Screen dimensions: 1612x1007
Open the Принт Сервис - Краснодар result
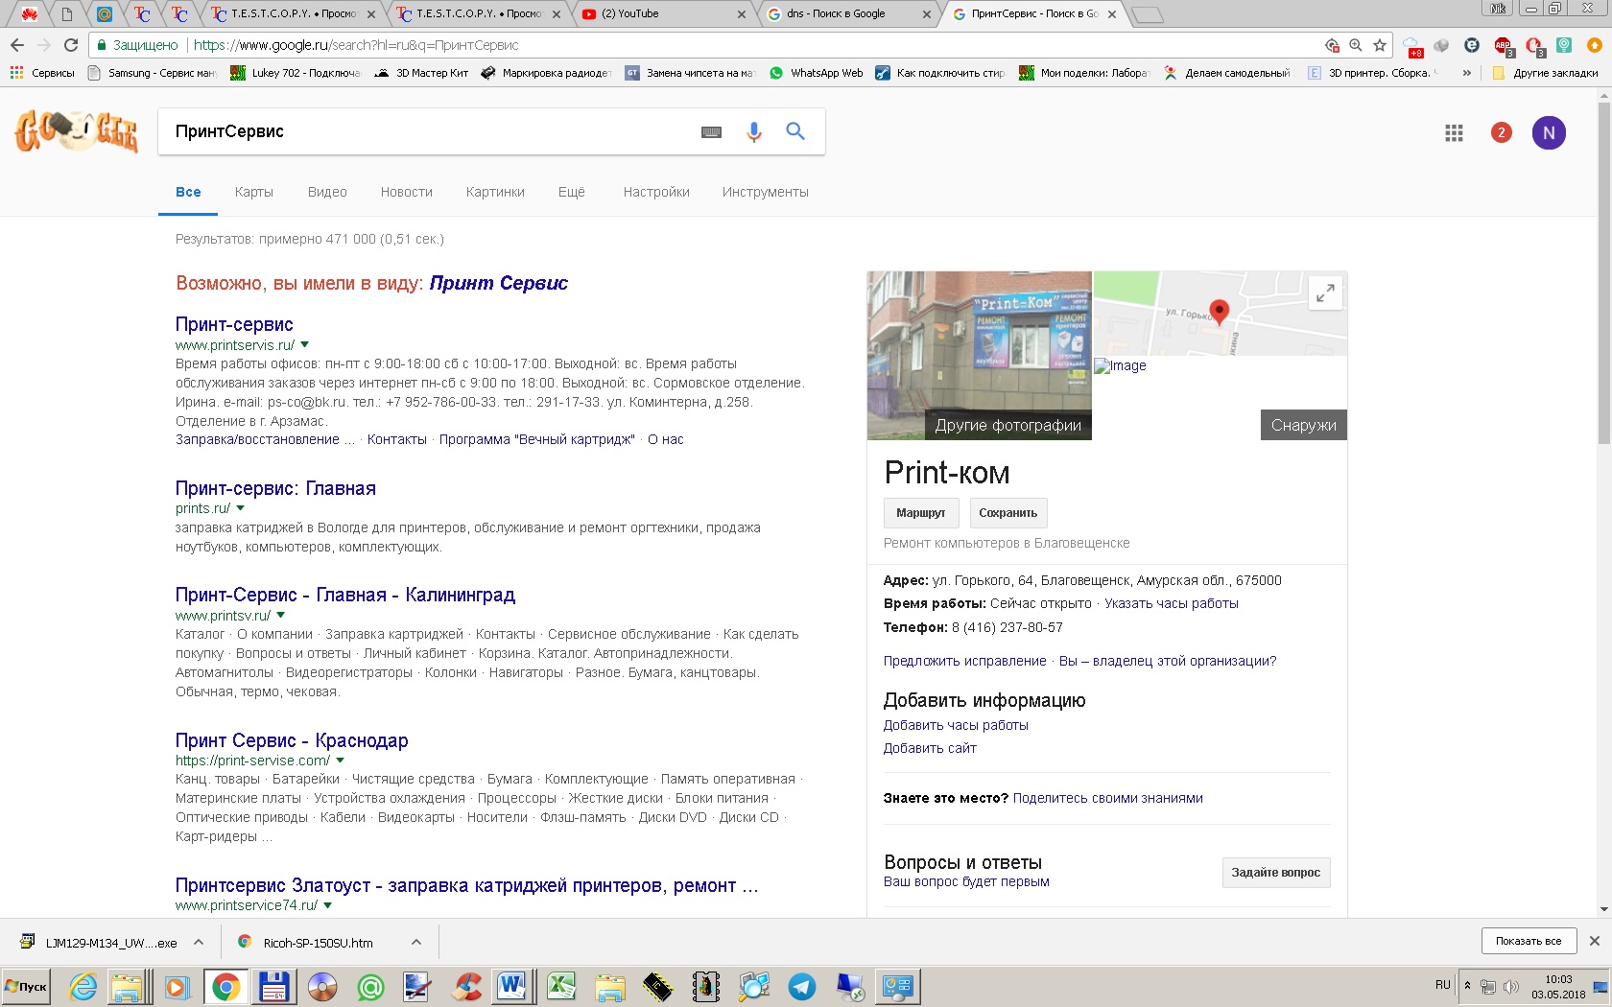click(x=292, y=740)
